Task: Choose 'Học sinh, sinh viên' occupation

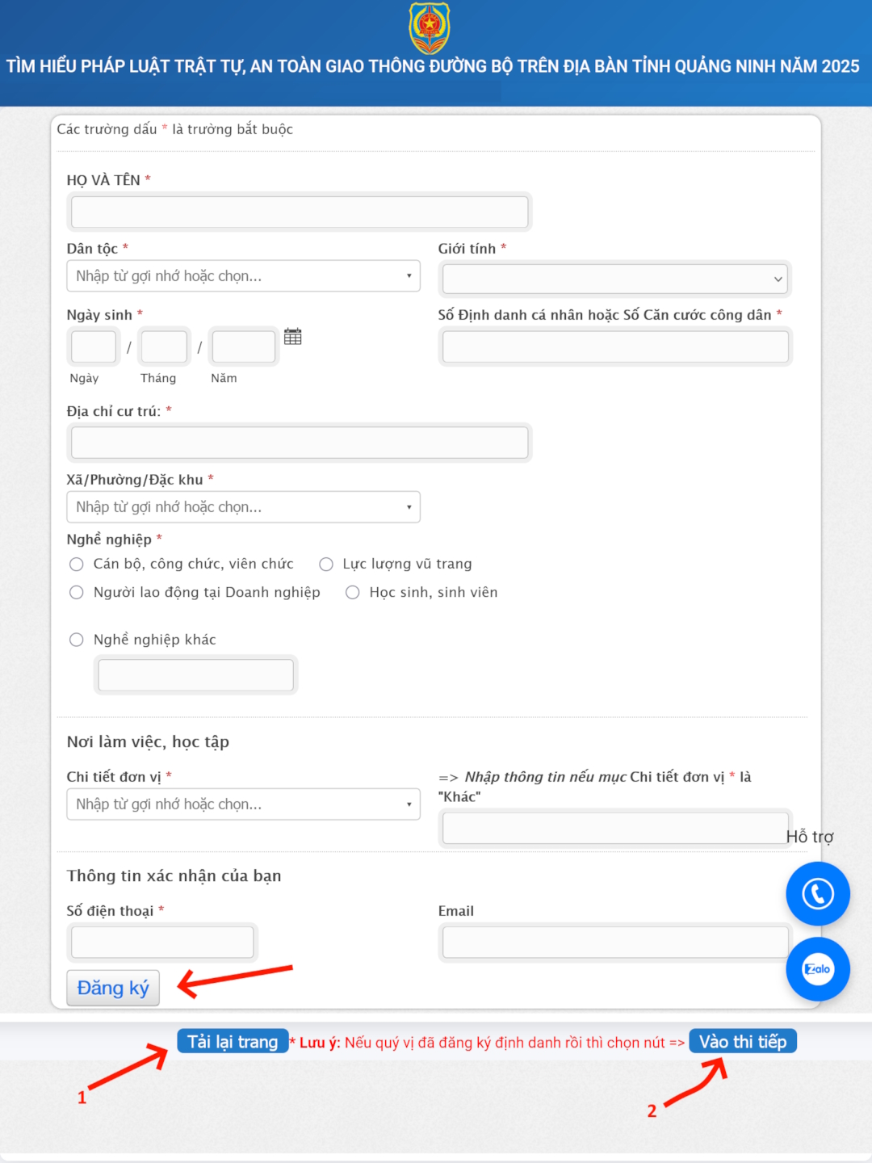Action: (353, 592)
